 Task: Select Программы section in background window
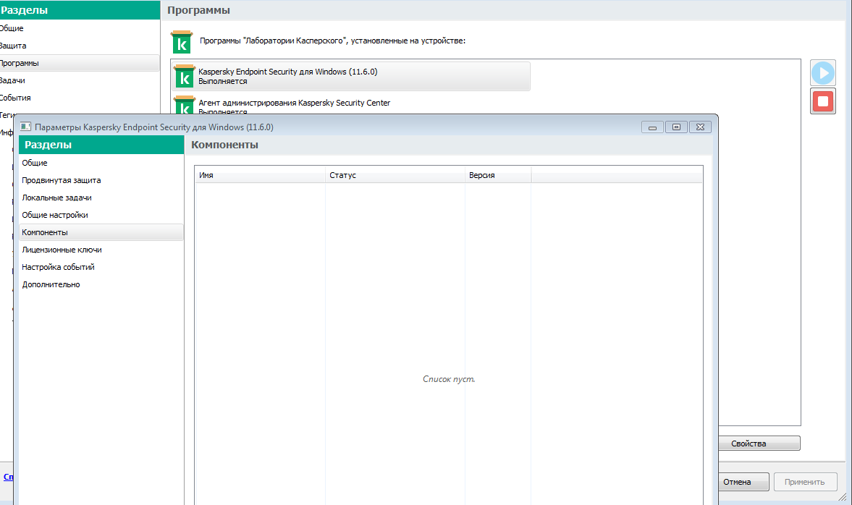coord(80,63)
